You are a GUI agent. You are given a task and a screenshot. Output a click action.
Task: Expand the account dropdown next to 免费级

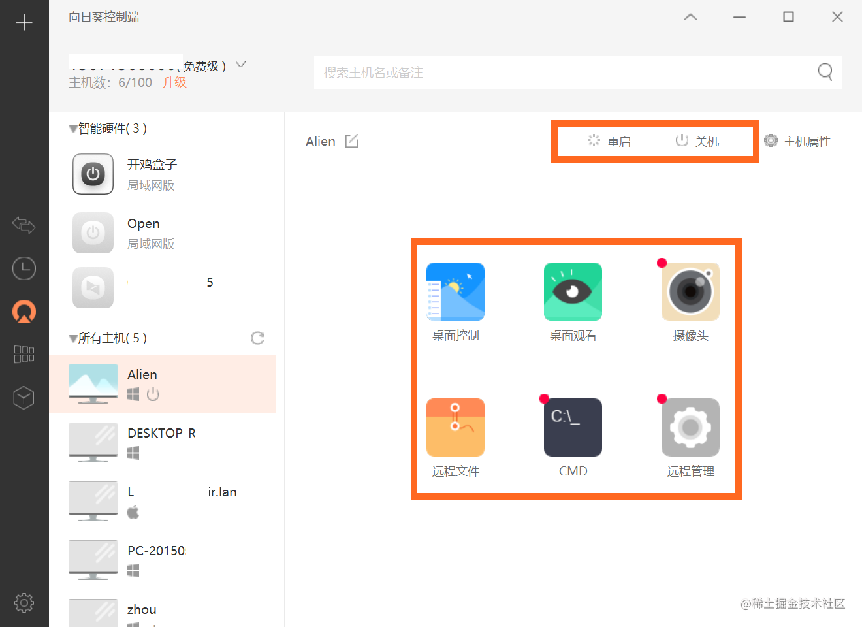pyautogui.click(x=240, y=65)
